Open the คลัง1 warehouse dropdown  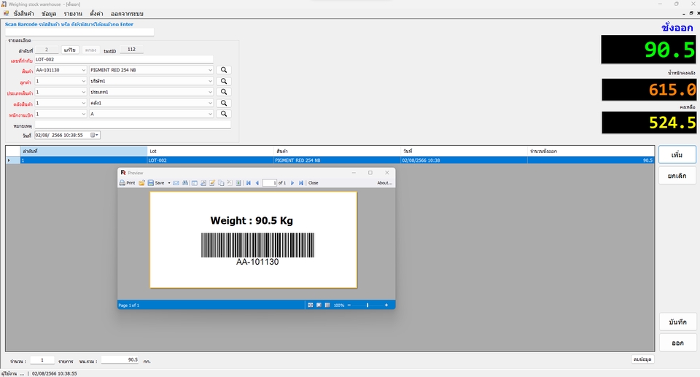[210, 104]
